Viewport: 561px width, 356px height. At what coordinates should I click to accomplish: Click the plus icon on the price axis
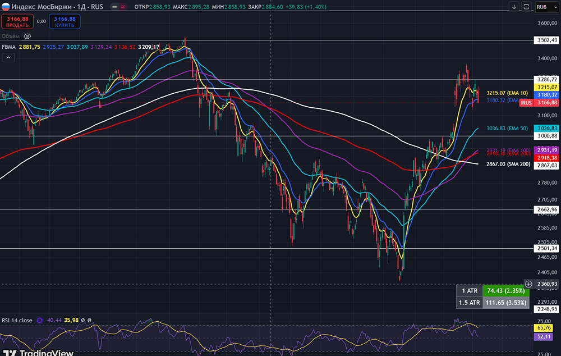[x=528, y=284]
